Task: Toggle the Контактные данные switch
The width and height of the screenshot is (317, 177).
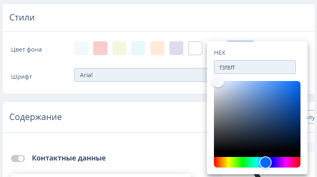Action: click(18, 159)
